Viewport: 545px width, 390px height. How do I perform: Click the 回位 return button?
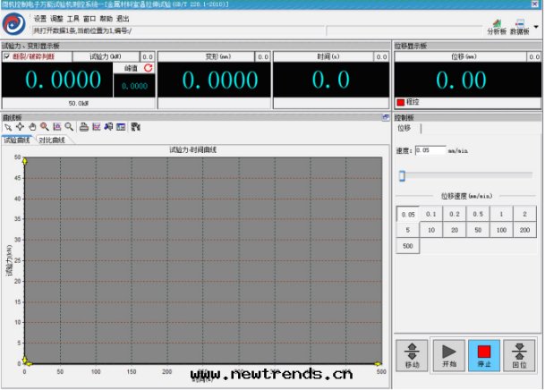519,353
